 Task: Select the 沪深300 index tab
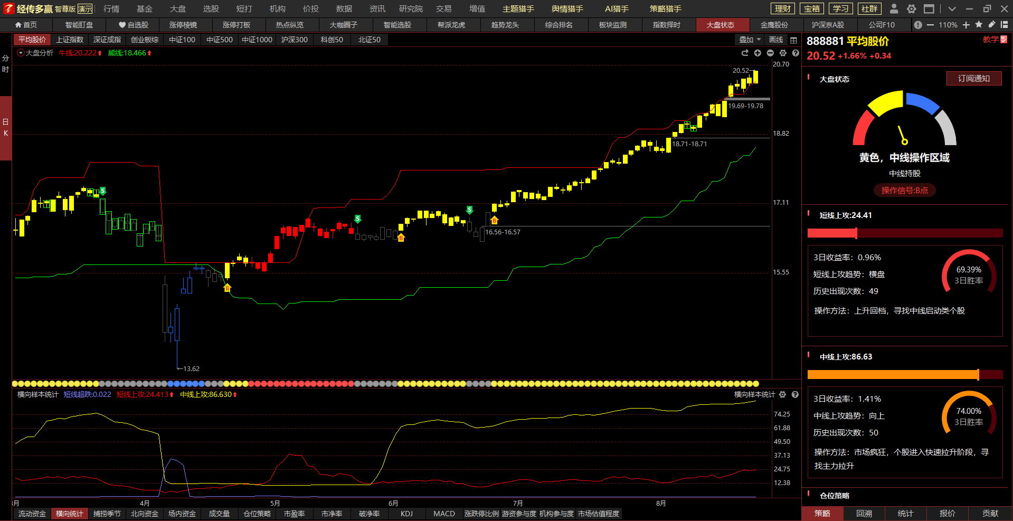click(x=294, y=40)
